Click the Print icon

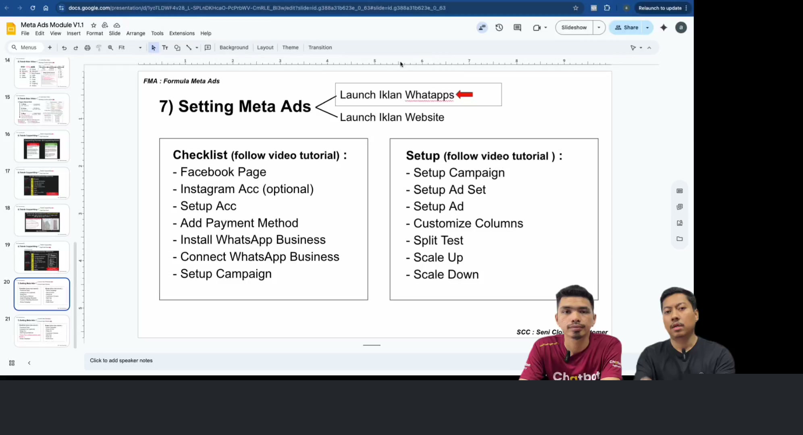[x=87, y=48]
